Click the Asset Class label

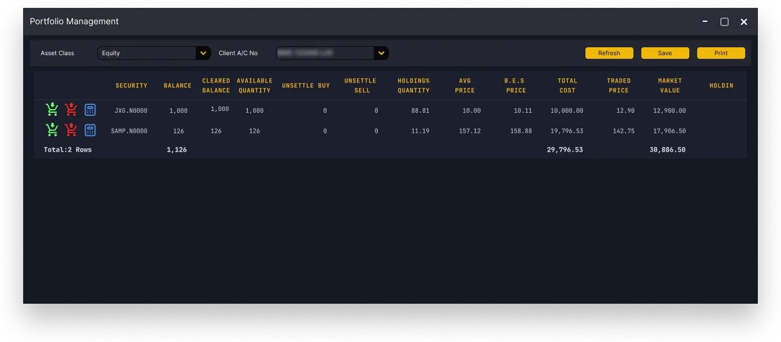[x=58, y=53]
